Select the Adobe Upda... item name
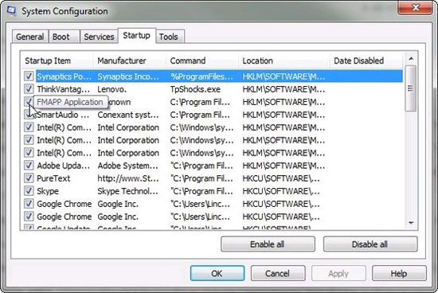 [x=64, y=166]
